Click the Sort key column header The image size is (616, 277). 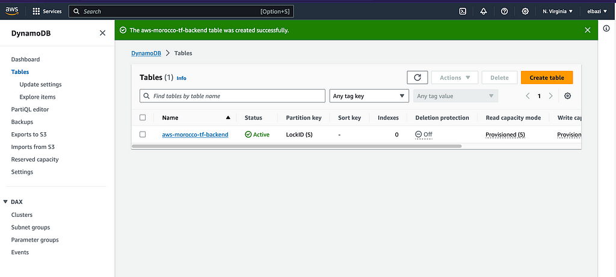(350, 118)
